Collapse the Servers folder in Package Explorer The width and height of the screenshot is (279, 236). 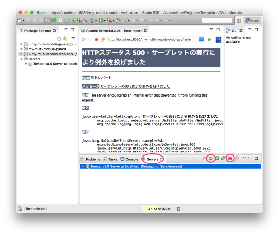tap(21, 59)
